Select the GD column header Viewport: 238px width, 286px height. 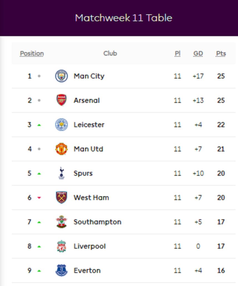[198, 53]
